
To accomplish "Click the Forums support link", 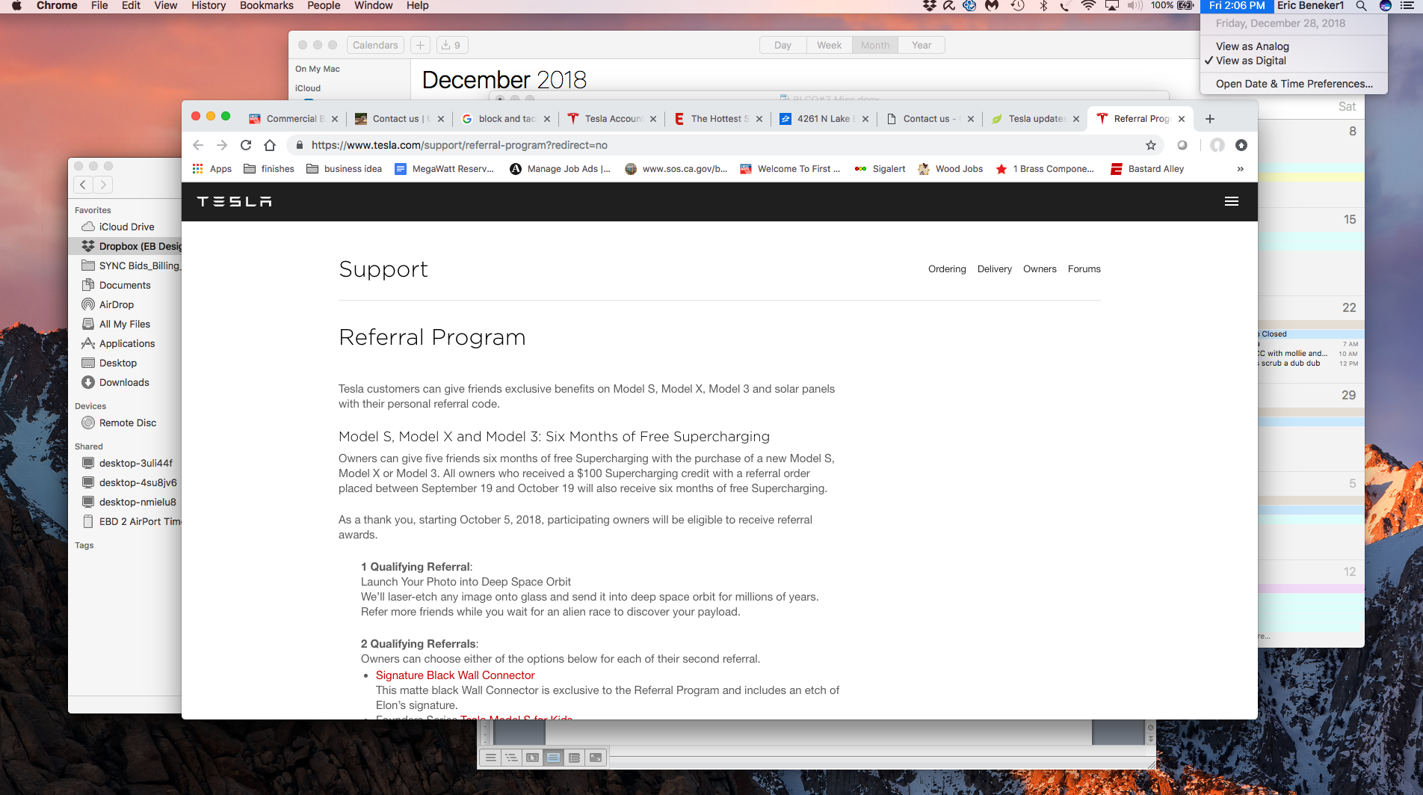I will [1084, 269].
